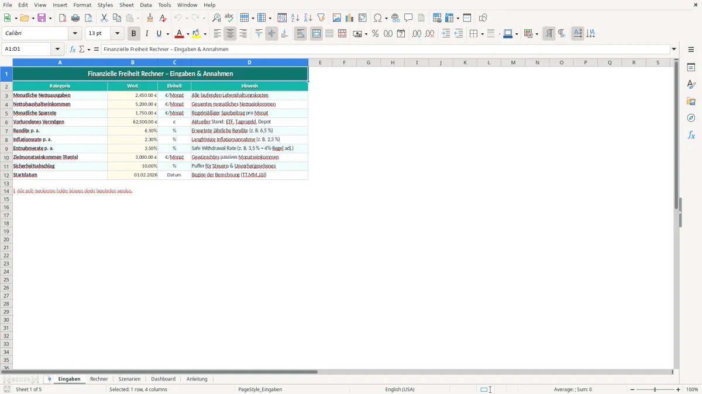Insert a pivot table
Image resolution: width=702 pixels, height=394 pixels.
(x=362, y=18)
